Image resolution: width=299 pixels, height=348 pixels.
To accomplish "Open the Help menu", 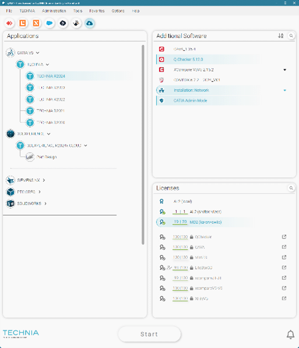I will (136, 11).
